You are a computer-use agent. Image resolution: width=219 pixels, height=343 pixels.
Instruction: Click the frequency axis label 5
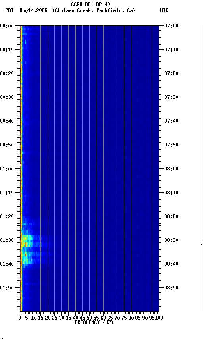coord(27,318)
